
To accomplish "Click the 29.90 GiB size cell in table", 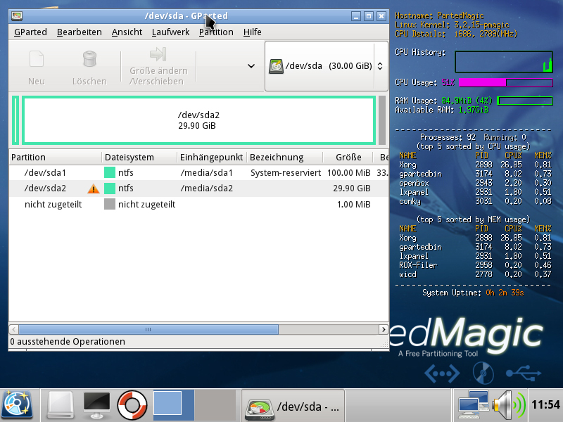I will tap(351, 188).
